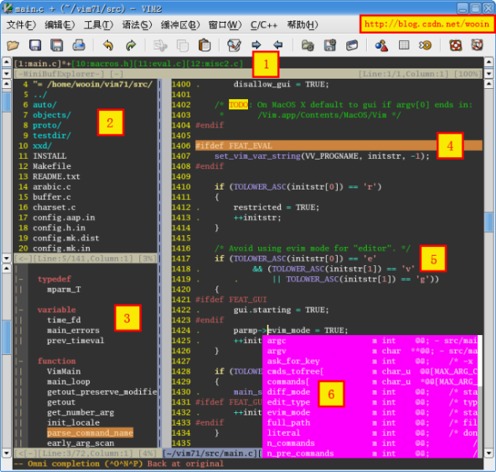Click the Help lifebuoy toolbar icon
Image resolution: width=496 pixels, height=472 pixels.
tap(454, 46)
